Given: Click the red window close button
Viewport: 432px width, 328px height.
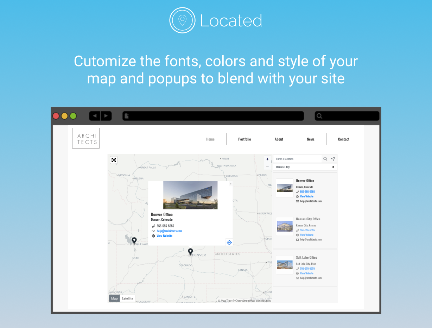Looking at the screenshot, I should click(56, 116).
